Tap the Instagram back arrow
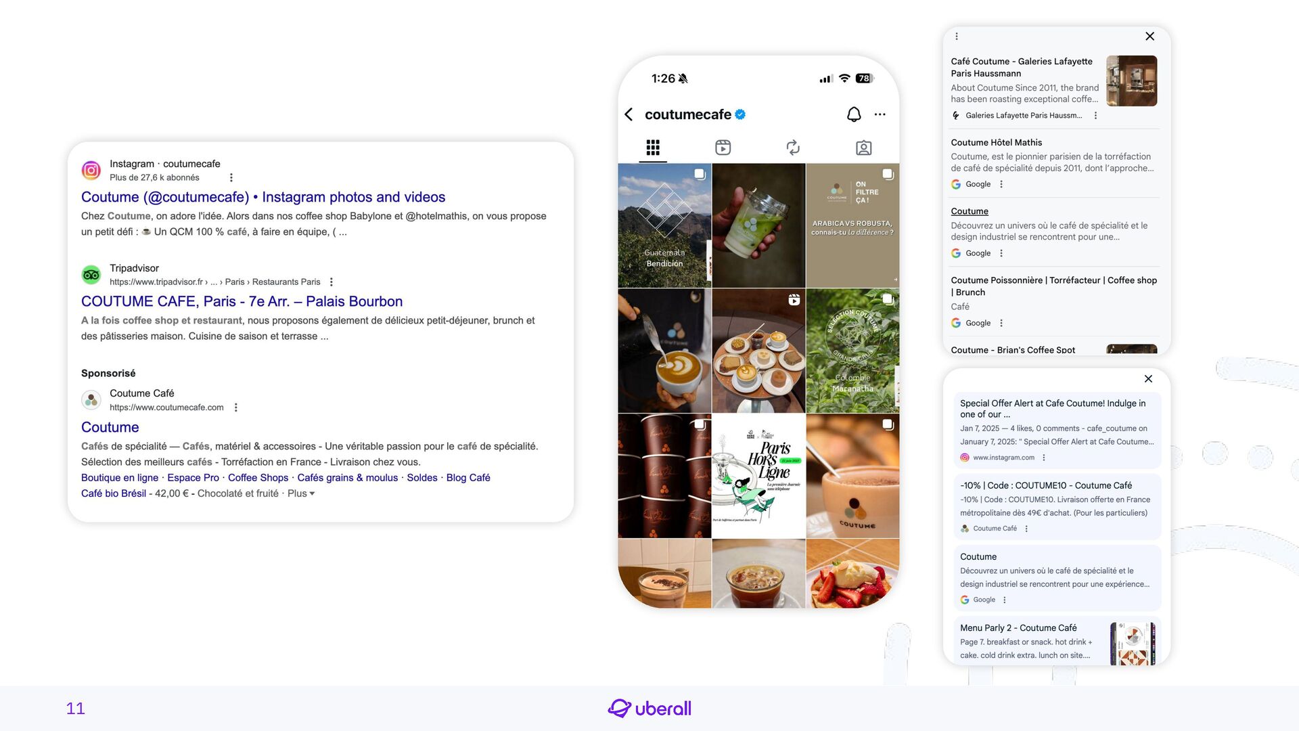This screenshot has height=731, width=1299. pos(629,114)
